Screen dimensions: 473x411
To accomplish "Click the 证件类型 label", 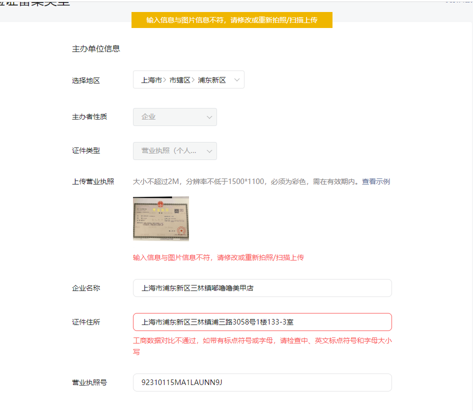I will click(x=86, y=150).
